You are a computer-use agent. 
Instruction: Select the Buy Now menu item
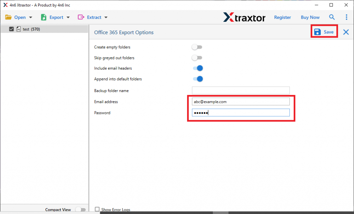click(310, 17)
